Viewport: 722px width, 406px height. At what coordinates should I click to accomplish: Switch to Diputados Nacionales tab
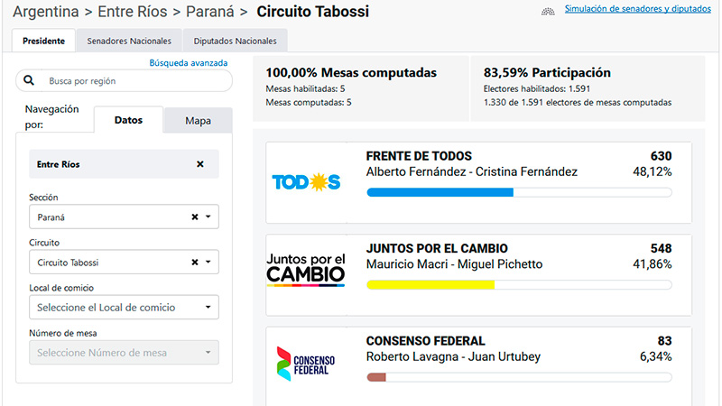(x=236, y=41)
